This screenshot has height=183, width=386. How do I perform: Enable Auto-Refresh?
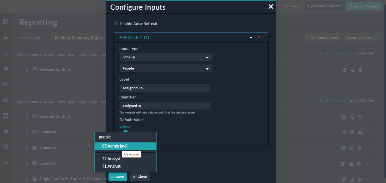click(x=115, y=23)
